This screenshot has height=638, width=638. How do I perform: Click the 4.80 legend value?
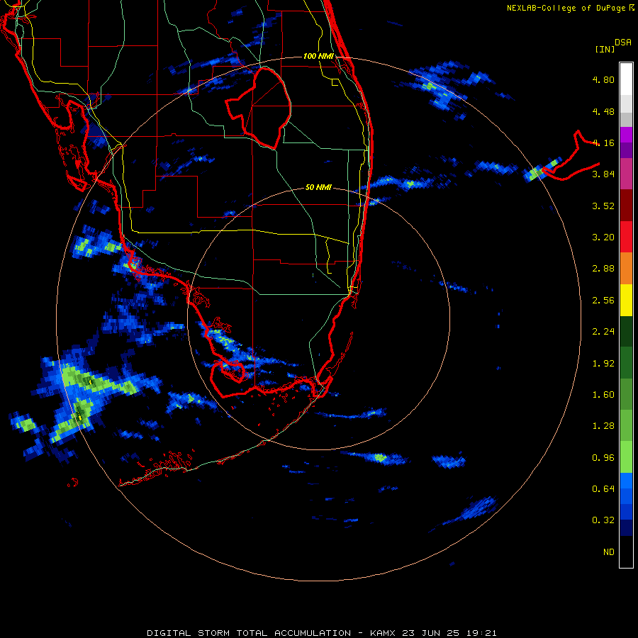[x=603, y=79]
